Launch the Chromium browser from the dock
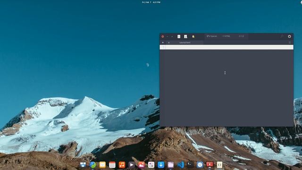This screenshot has width=302, height=170. tap(200, 165)
